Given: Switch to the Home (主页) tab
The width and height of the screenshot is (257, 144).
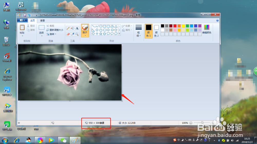Looking at the screenshot, I should 32,20.
